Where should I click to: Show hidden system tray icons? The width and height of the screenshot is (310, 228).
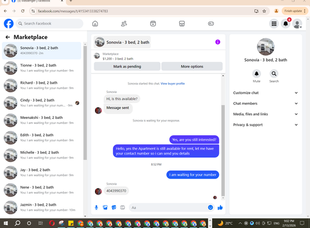pos(240,223)
